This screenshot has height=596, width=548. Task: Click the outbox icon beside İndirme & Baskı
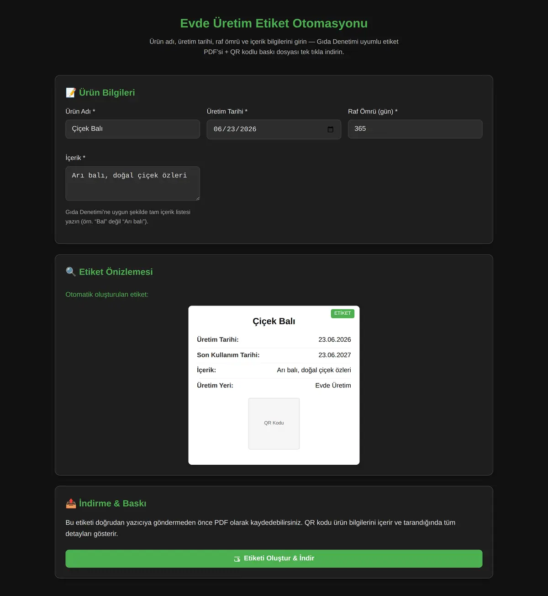(71, 503)
